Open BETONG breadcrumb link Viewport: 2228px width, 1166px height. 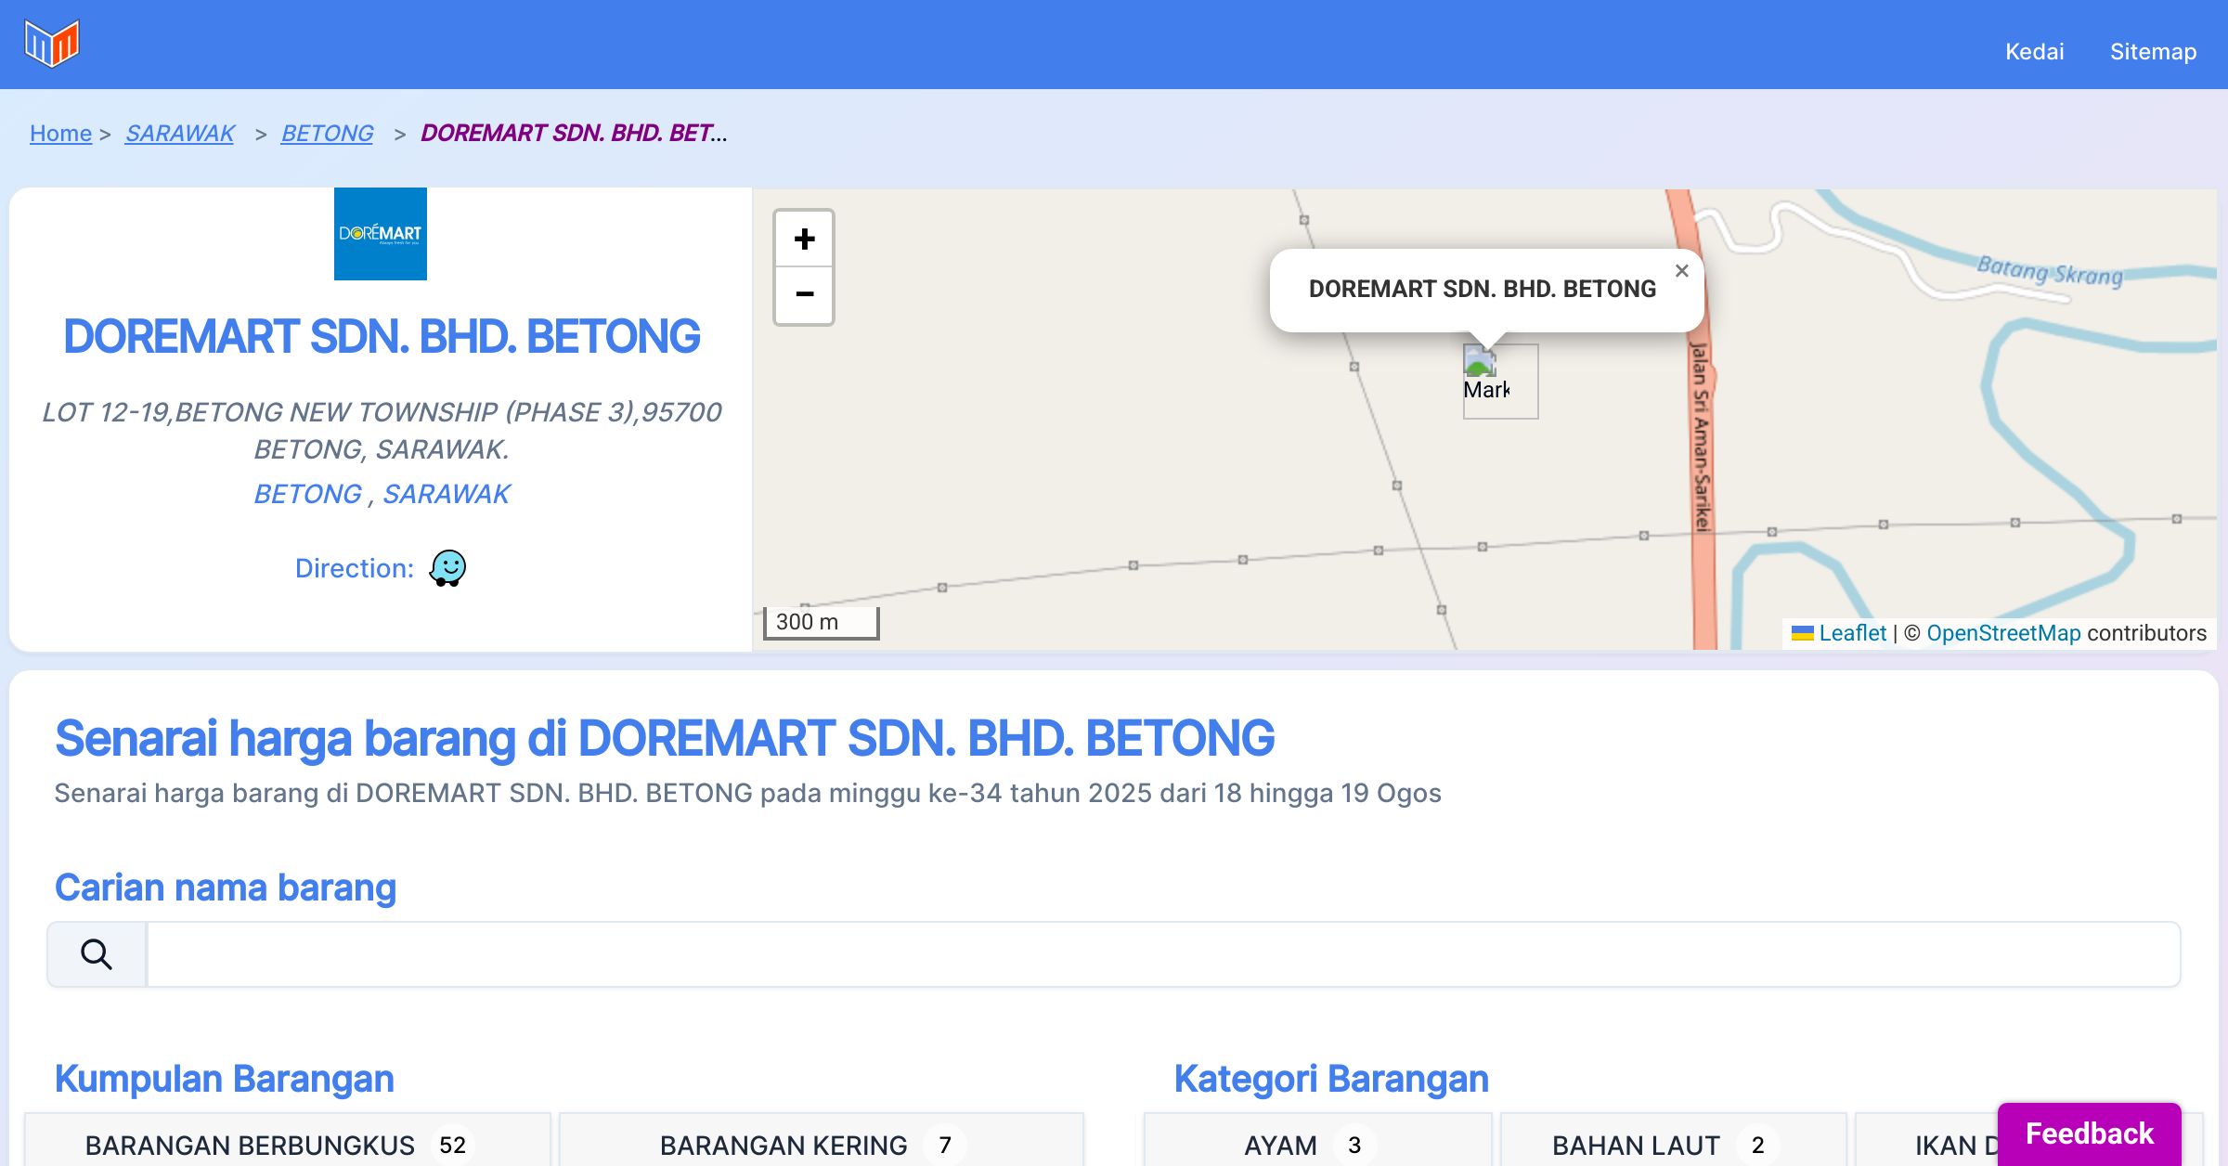click(x=327, y=134)
